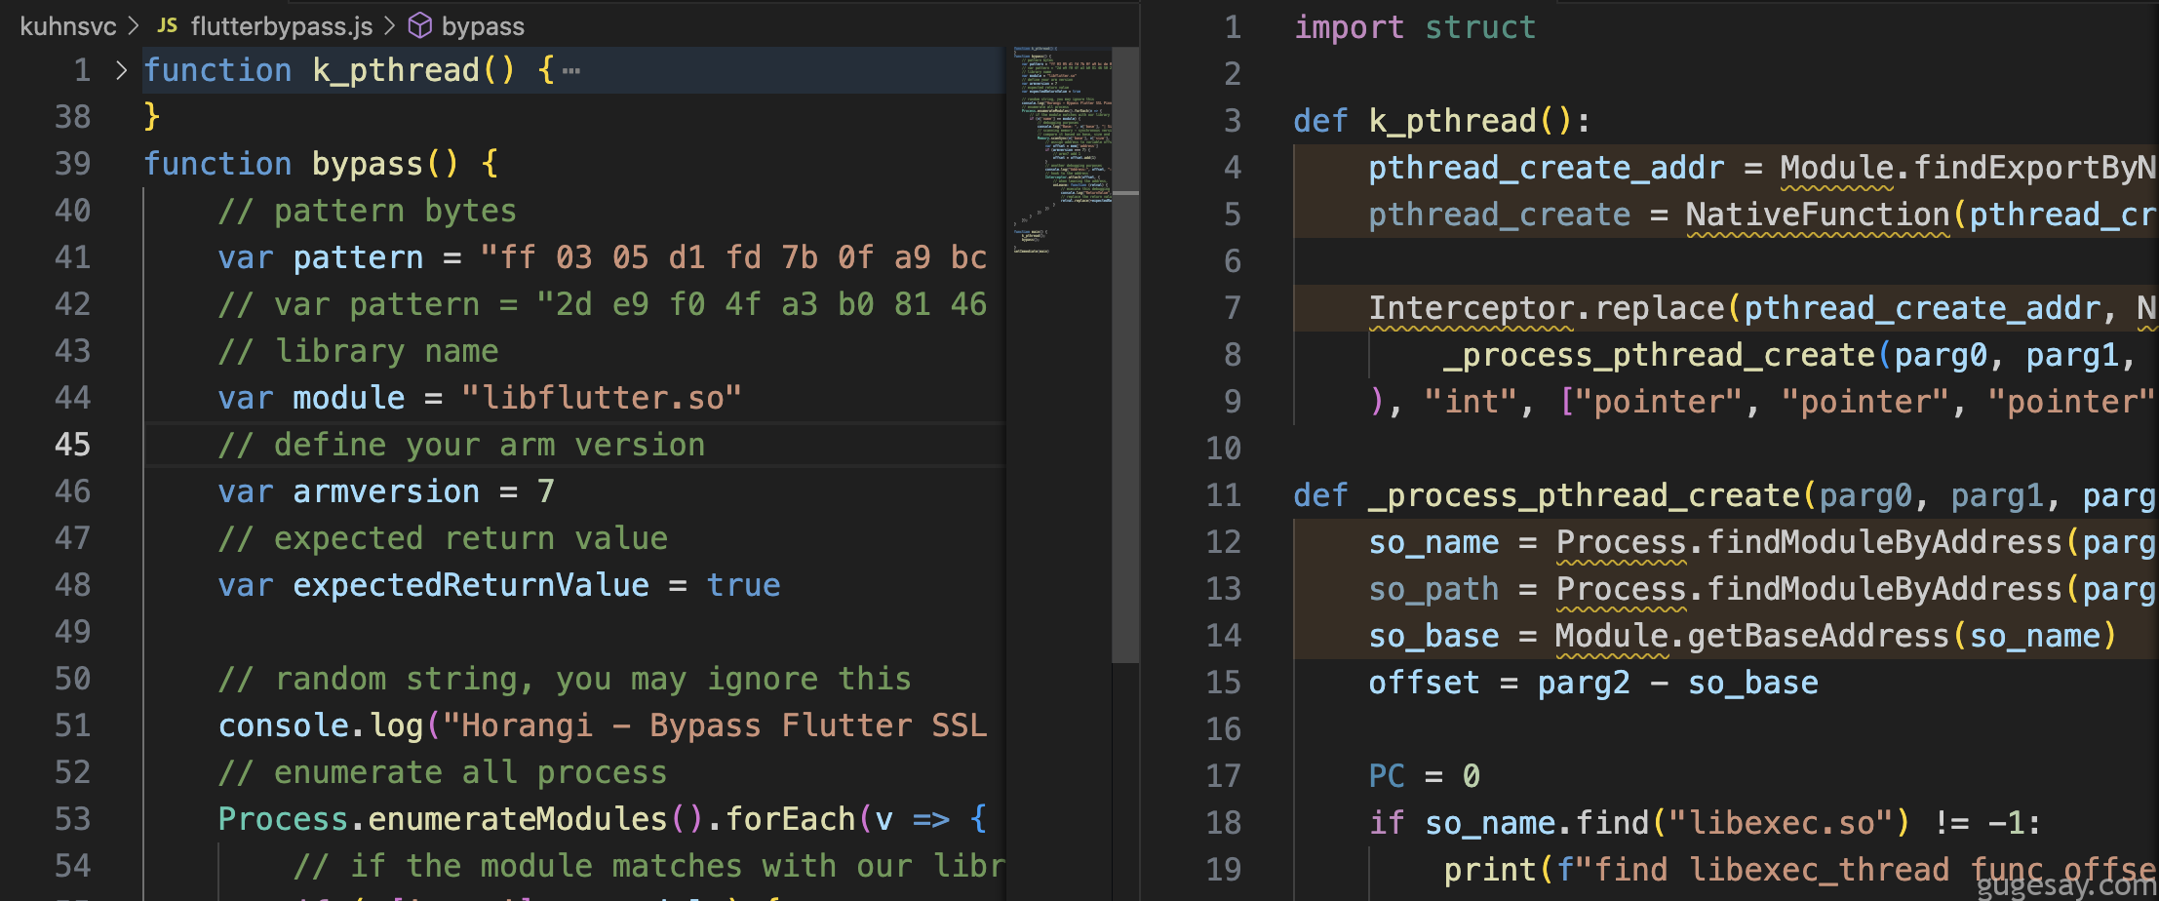The width and height of the screenshot is (2159, 901).
Task: Click line number 1 in right editor
Action: (x=1233, y=27)
